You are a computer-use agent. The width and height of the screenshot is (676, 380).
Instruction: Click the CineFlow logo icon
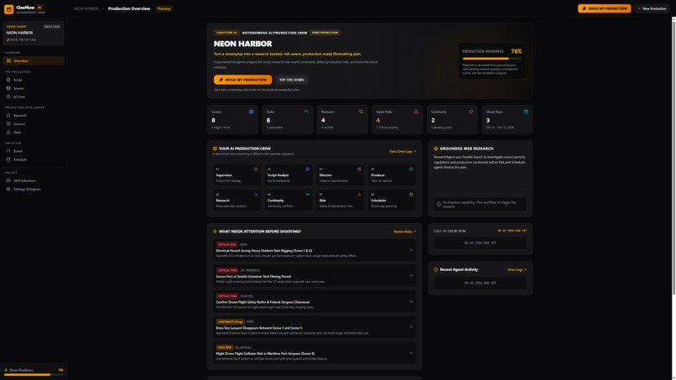pyautogui.click(x=8, y=8)
